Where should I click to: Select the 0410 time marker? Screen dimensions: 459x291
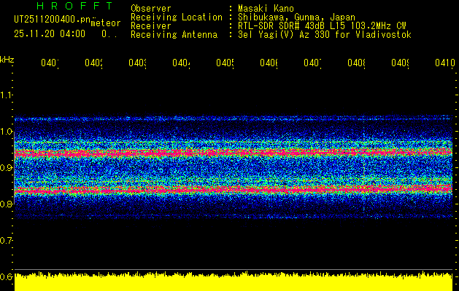pos(444,63)
